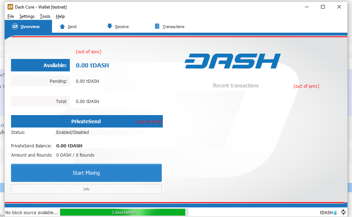Start PrivateSend mixing with Start Mixing
Screen dimensions: 352x217
pos(86,173)
